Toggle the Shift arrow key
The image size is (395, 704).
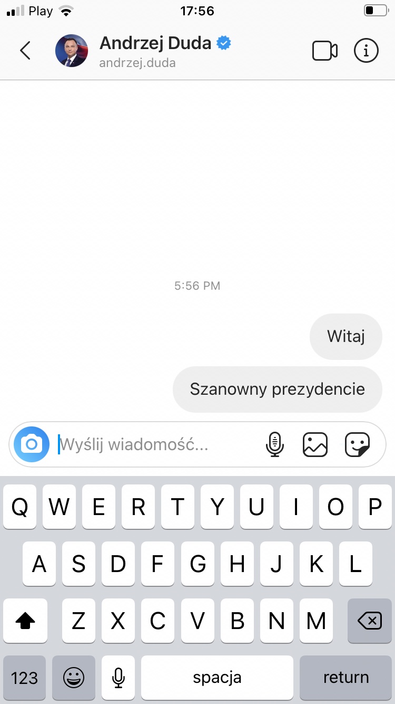pos(25,621)
